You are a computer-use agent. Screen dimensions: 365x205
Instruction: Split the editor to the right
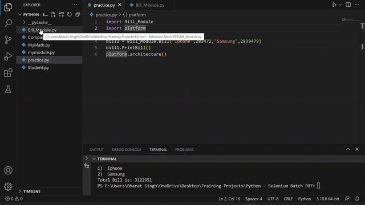(348, 5)
